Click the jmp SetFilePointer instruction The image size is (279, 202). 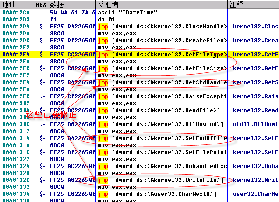162,152
